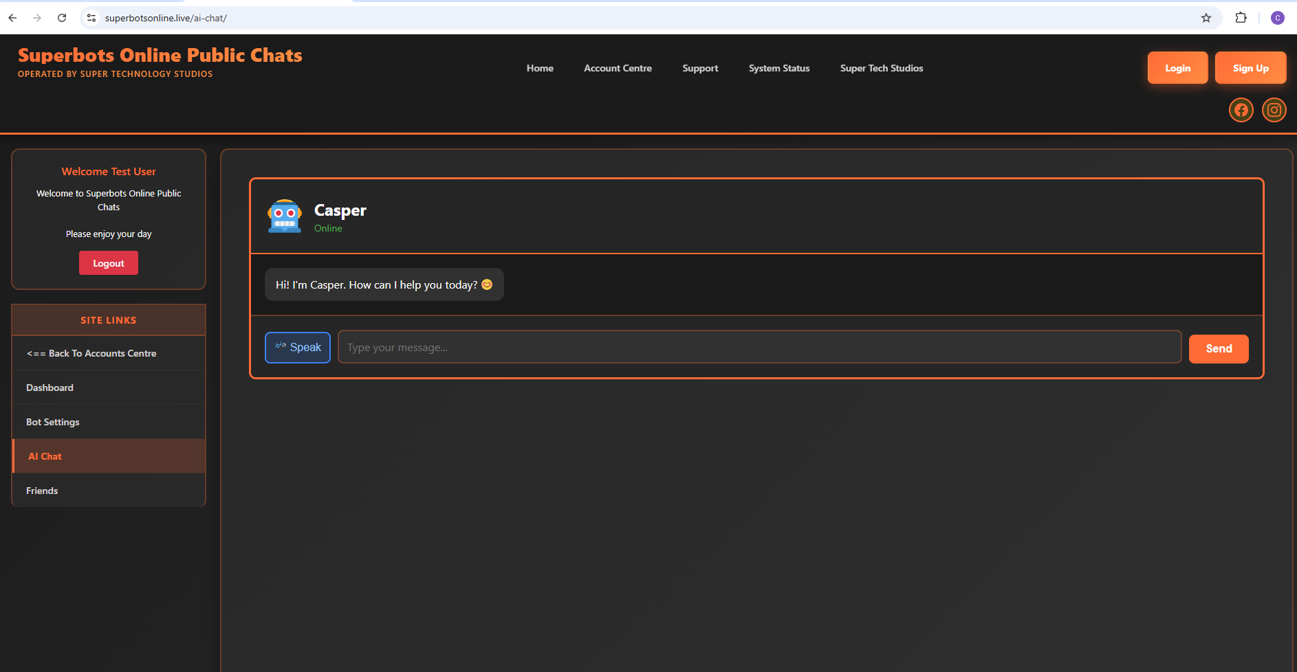Screen dimensions: 1297x672
Task: Go back to Accounts Centre link
Action: 109,353
